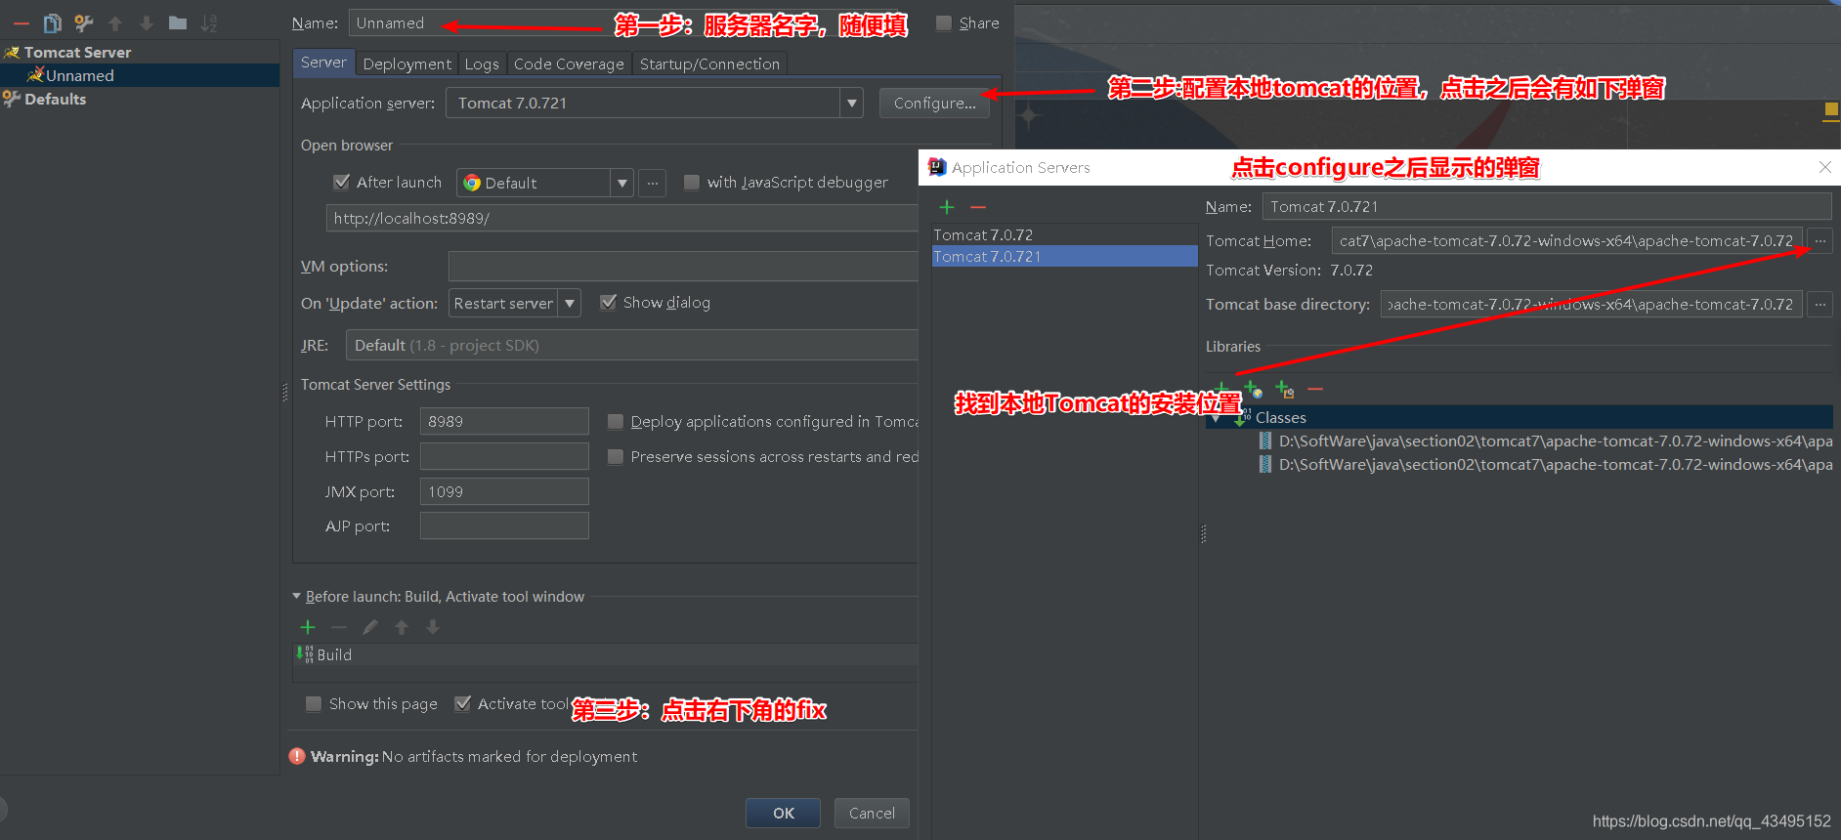The height and width of the screenshot is (840, 1841).
Task: Remove application server with red minus
Action: (x=978, y=207)
